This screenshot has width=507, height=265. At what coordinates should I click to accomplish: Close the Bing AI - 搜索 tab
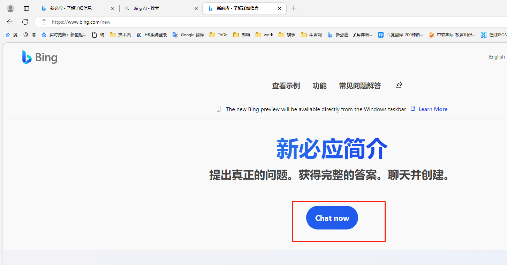(196, 8)
